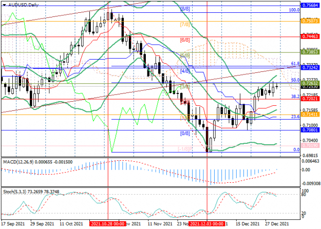Click the Fibonacci 100.0 level label
321x229 pixels.
point(294,10)
